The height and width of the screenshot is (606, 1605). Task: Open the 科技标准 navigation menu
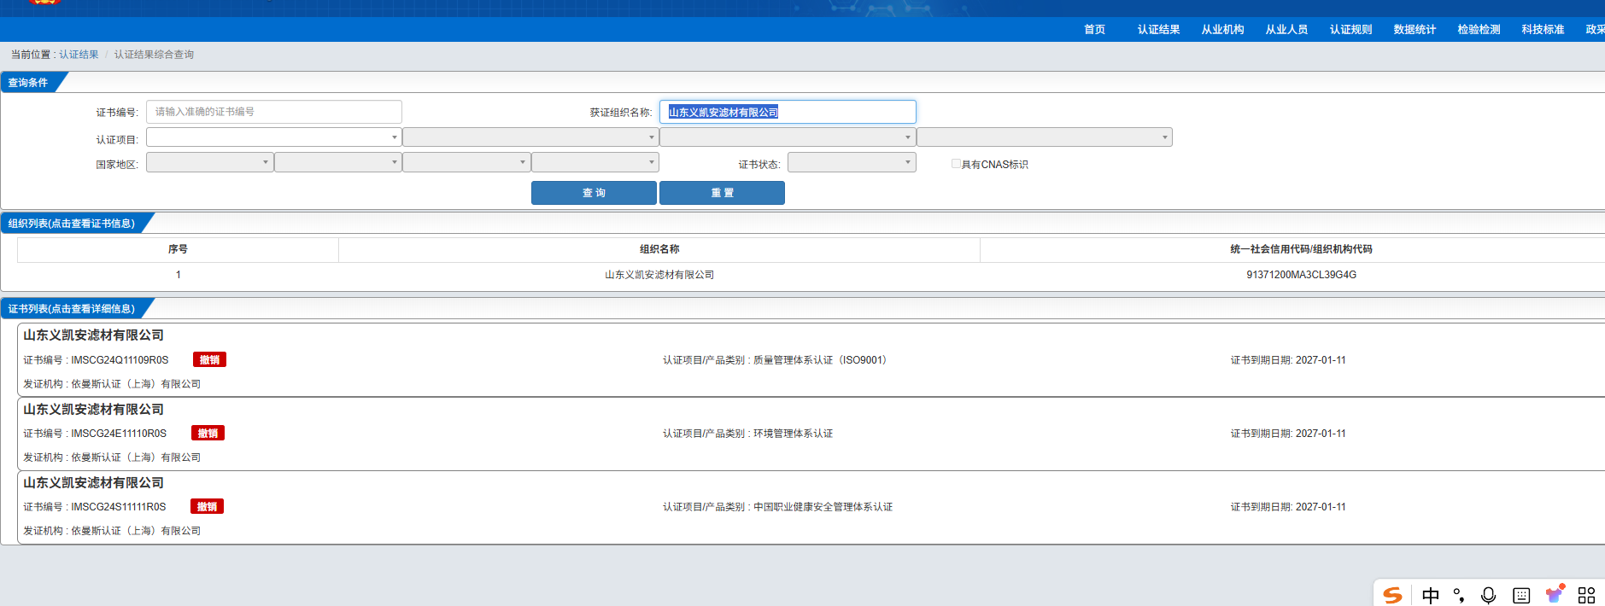tap(1543, 29)
